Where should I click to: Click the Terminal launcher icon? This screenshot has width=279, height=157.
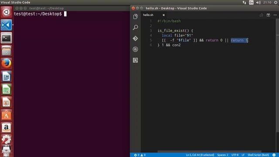[6, 38]
